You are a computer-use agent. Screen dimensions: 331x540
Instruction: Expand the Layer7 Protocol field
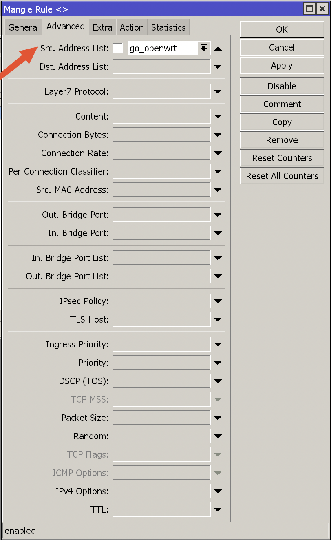[x=218, y=92]
